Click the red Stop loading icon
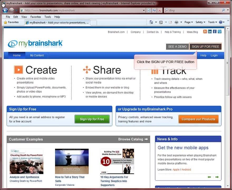Screen dimensions: 232x190 coord(160,10)
